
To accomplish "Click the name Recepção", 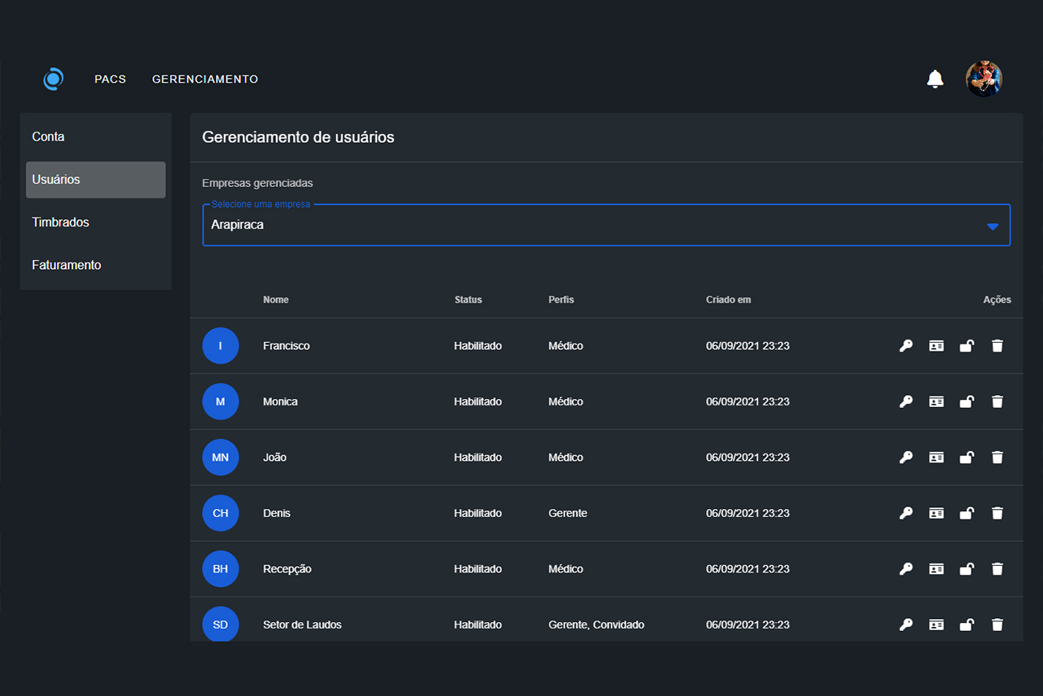I will (287, 569).
